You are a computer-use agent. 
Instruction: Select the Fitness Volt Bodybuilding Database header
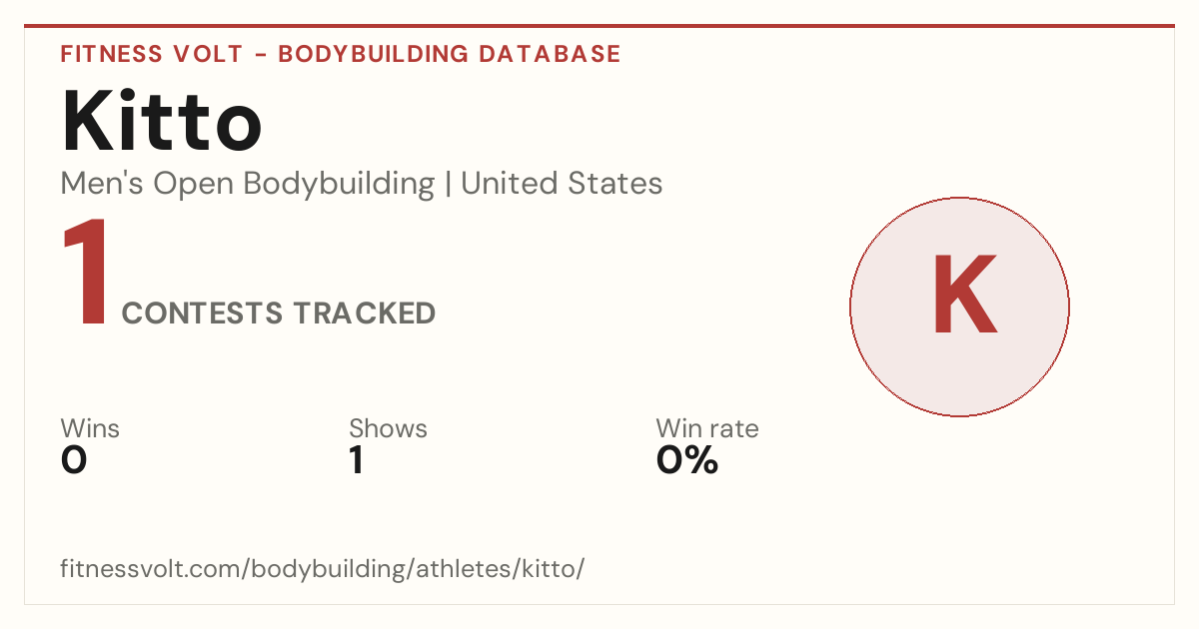341,54
